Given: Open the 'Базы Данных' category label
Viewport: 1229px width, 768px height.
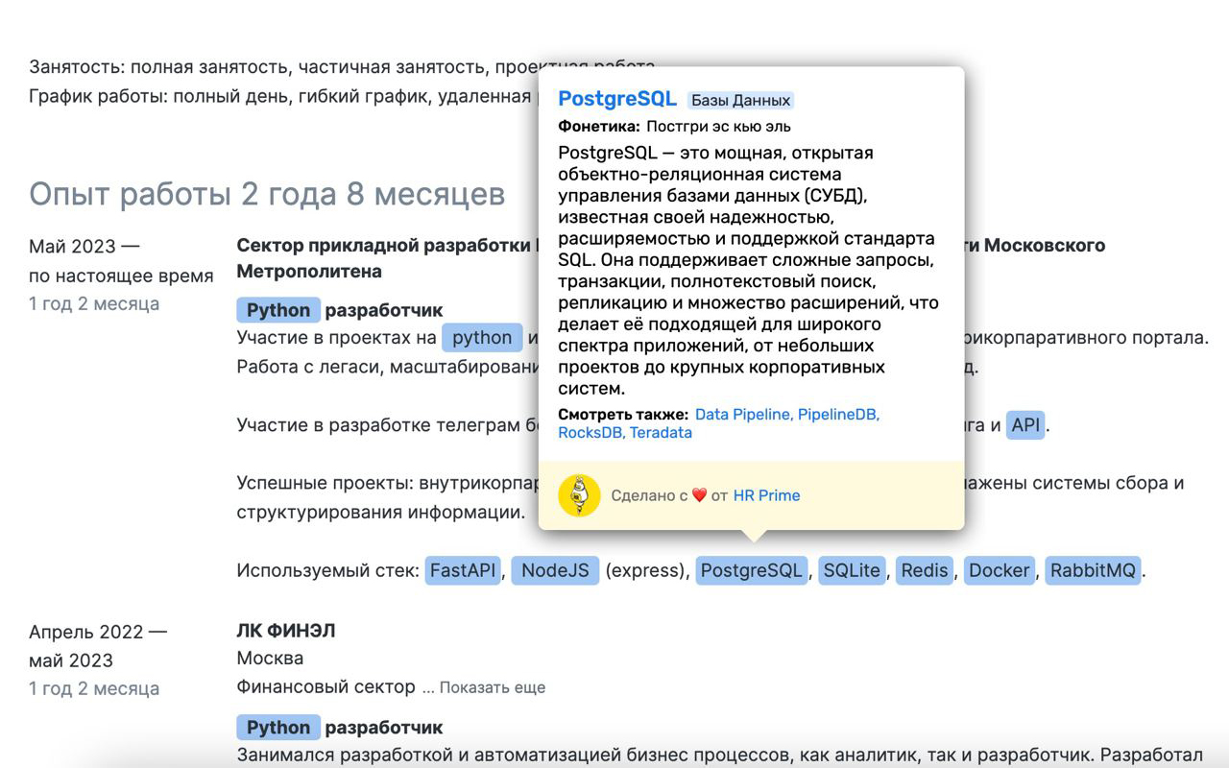Looking at the screenshot, I should pyautogui.click(x=740, y=99).
